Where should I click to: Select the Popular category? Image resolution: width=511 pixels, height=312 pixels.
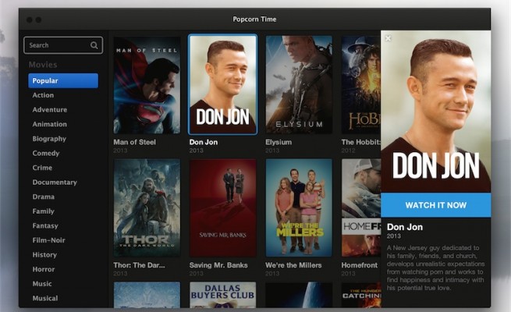pos(63,80)
